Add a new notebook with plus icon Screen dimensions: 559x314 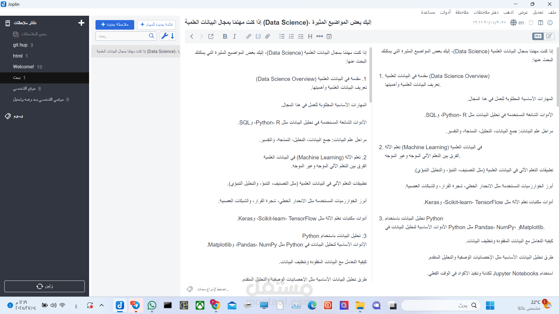(x=81, y=23)
